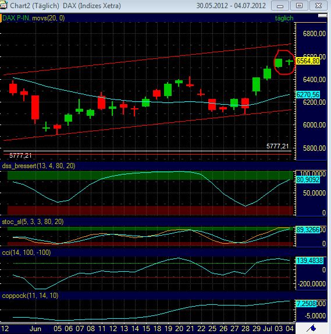Click the dark red oversold band in dss_bressert panel

(x=150, y=210)
